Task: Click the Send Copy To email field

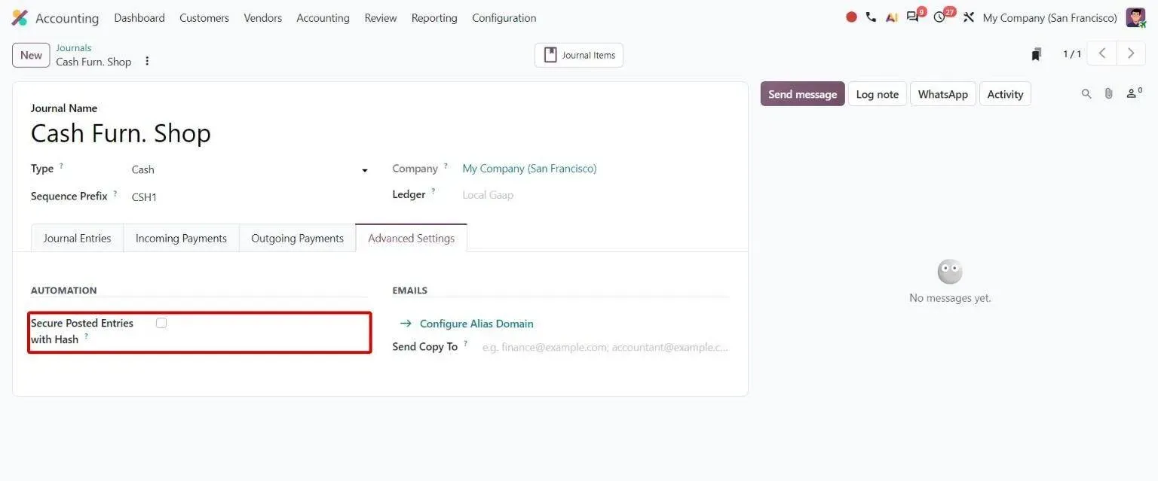Action: click(605, 347)
